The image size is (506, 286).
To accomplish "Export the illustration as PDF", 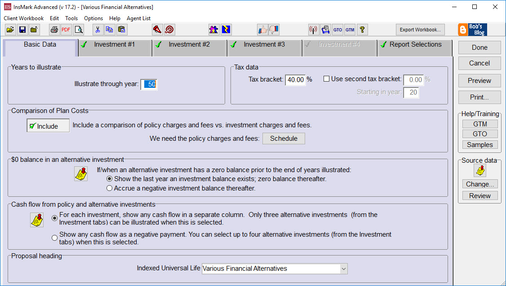I will pyautogui.click(x=66, y=30).
